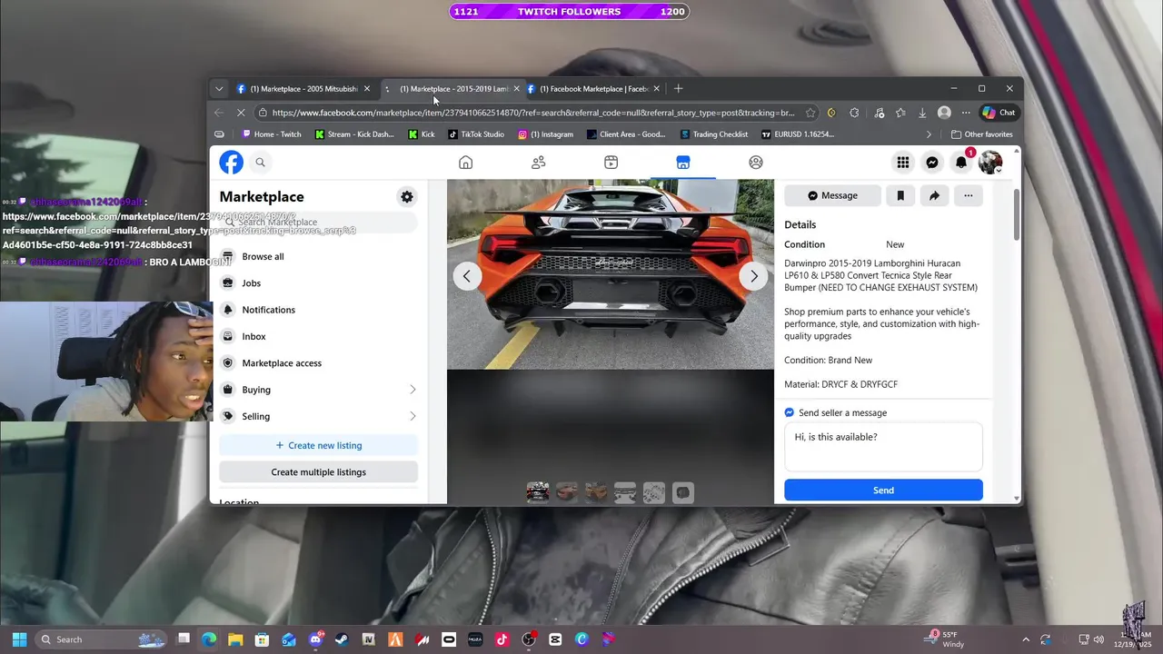Open the Facebook logo home link

tap(231, 163)
